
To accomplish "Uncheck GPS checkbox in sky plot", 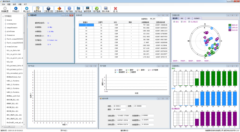I will tap(182, 22).
